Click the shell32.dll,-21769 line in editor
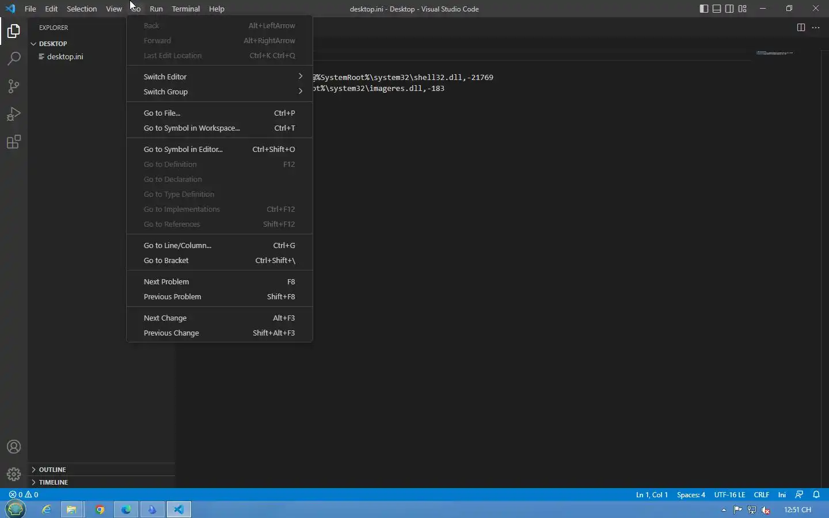The image size is (829, 518). coord(403,77)
